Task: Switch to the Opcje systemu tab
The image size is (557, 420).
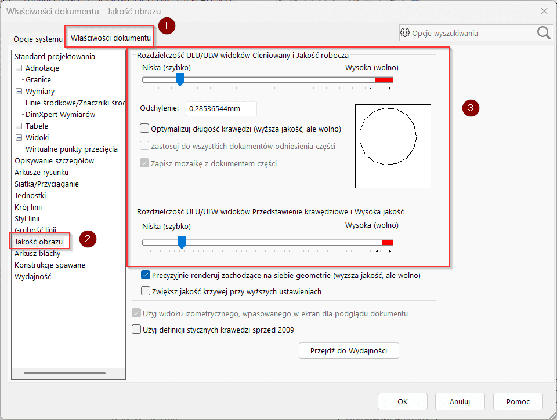Action: (37, 39)
